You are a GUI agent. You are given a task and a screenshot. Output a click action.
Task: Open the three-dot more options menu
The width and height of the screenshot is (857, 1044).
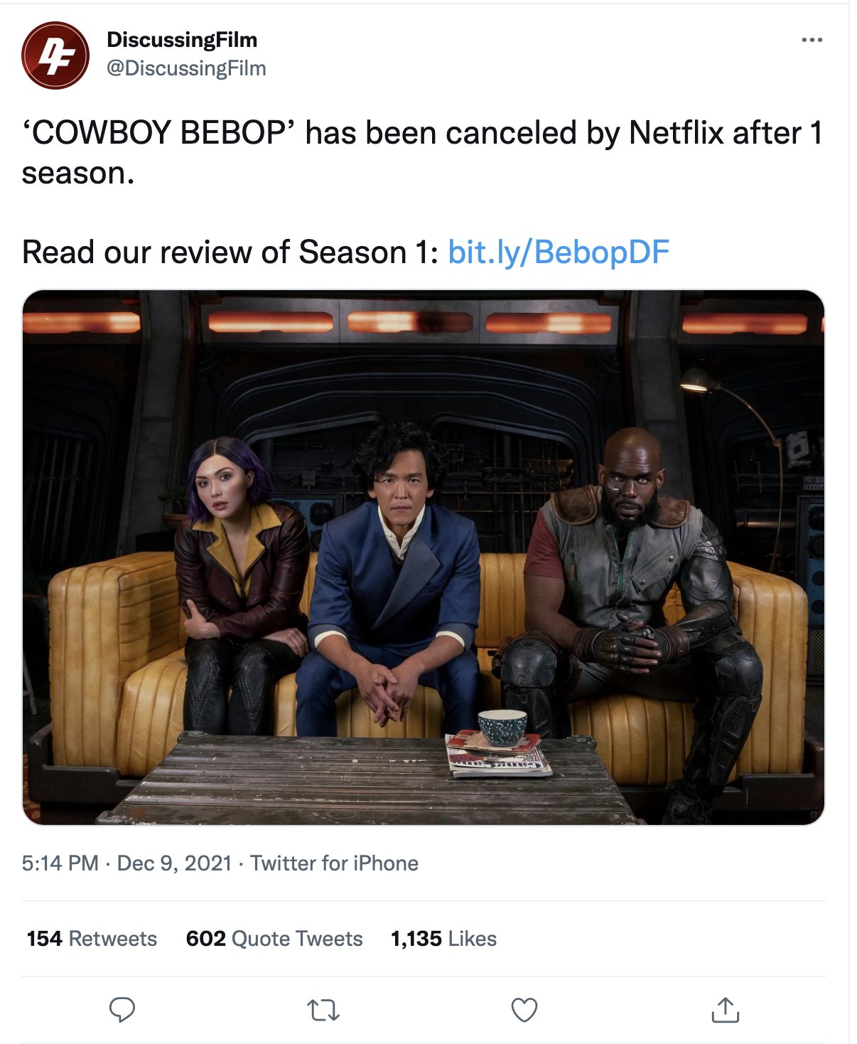click(x=812, y=40)
